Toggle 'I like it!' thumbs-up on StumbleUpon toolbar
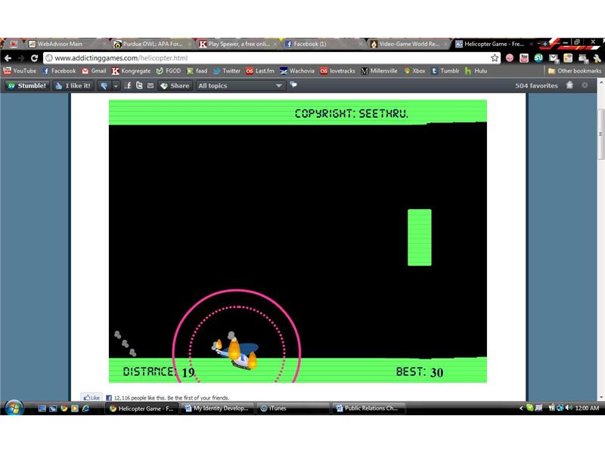Image resolution: width=605 pixels, height=453 pixels. 72,85
